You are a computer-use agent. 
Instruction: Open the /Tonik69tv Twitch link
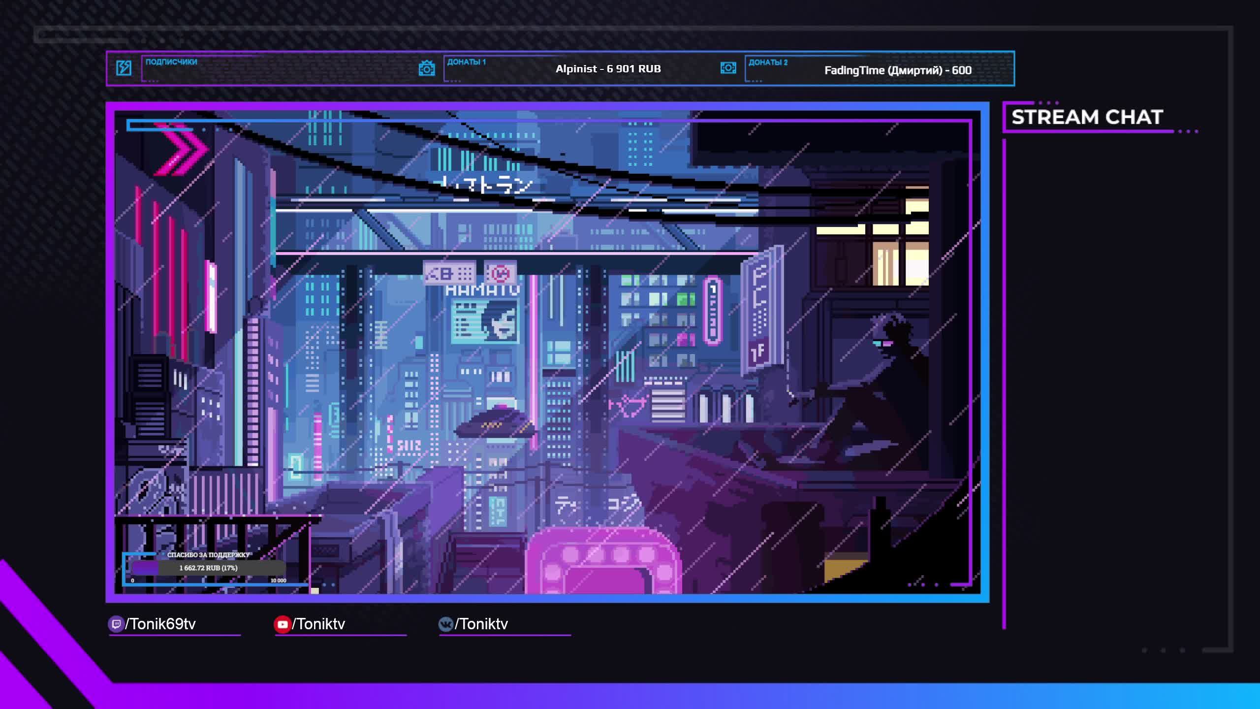pyautogui.click(x=160, y=624)
